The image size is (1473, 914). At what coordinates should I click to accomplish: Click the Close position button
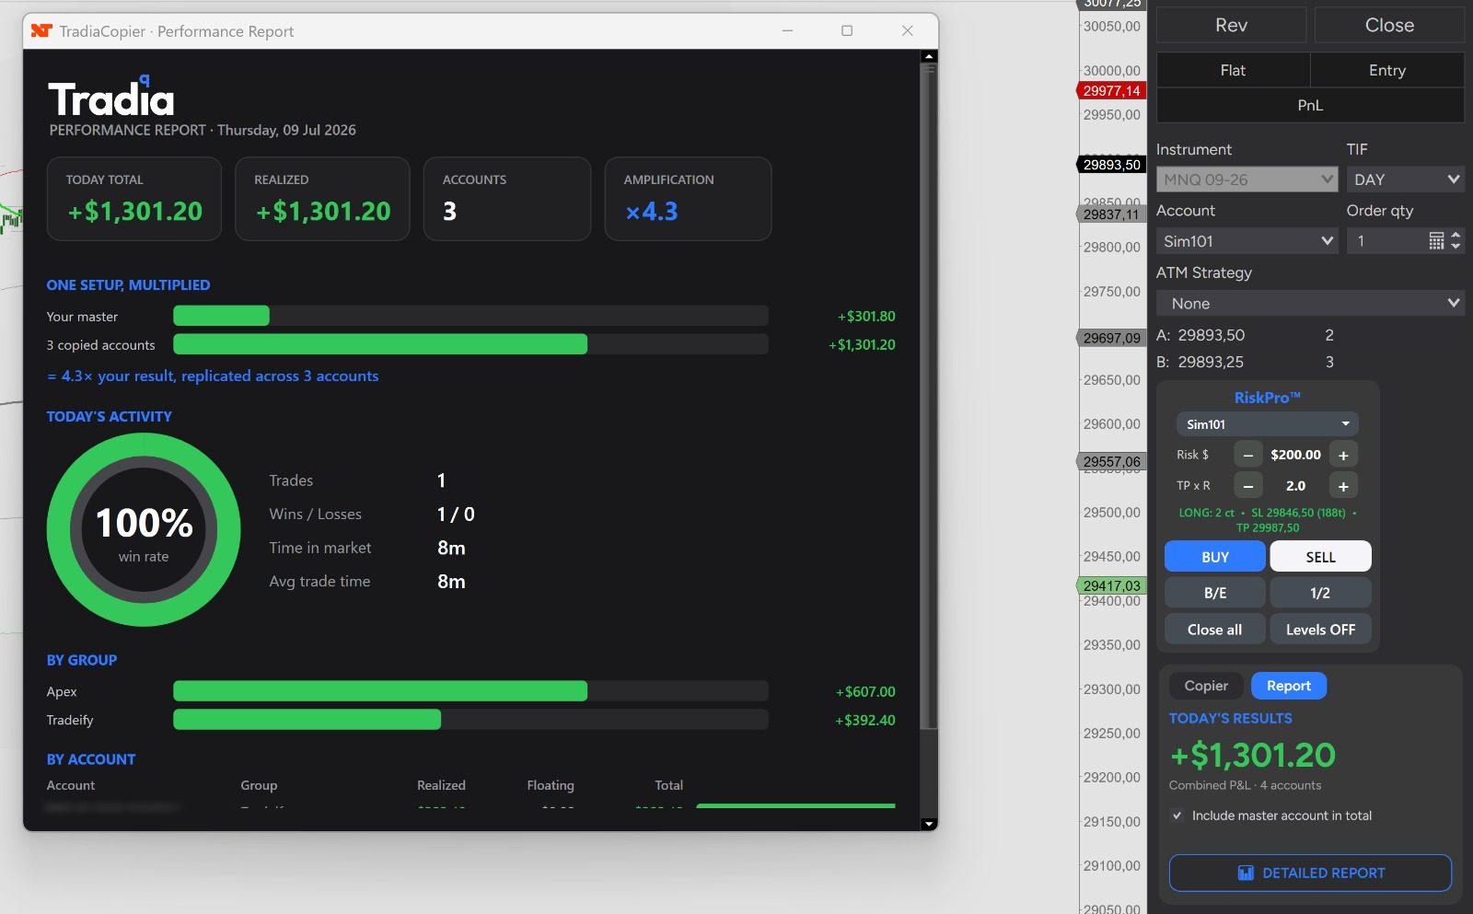pos(1389,25)
